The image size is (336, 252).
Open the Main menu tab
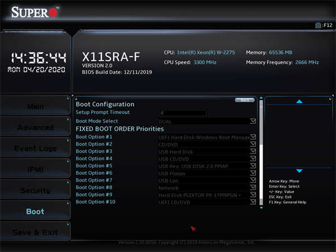(35, 106)
